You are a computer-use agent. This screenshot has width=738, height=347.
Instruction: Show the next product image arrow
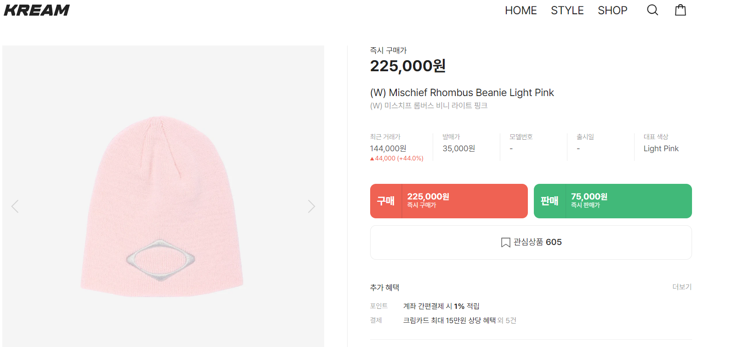(x=311, y=206)
